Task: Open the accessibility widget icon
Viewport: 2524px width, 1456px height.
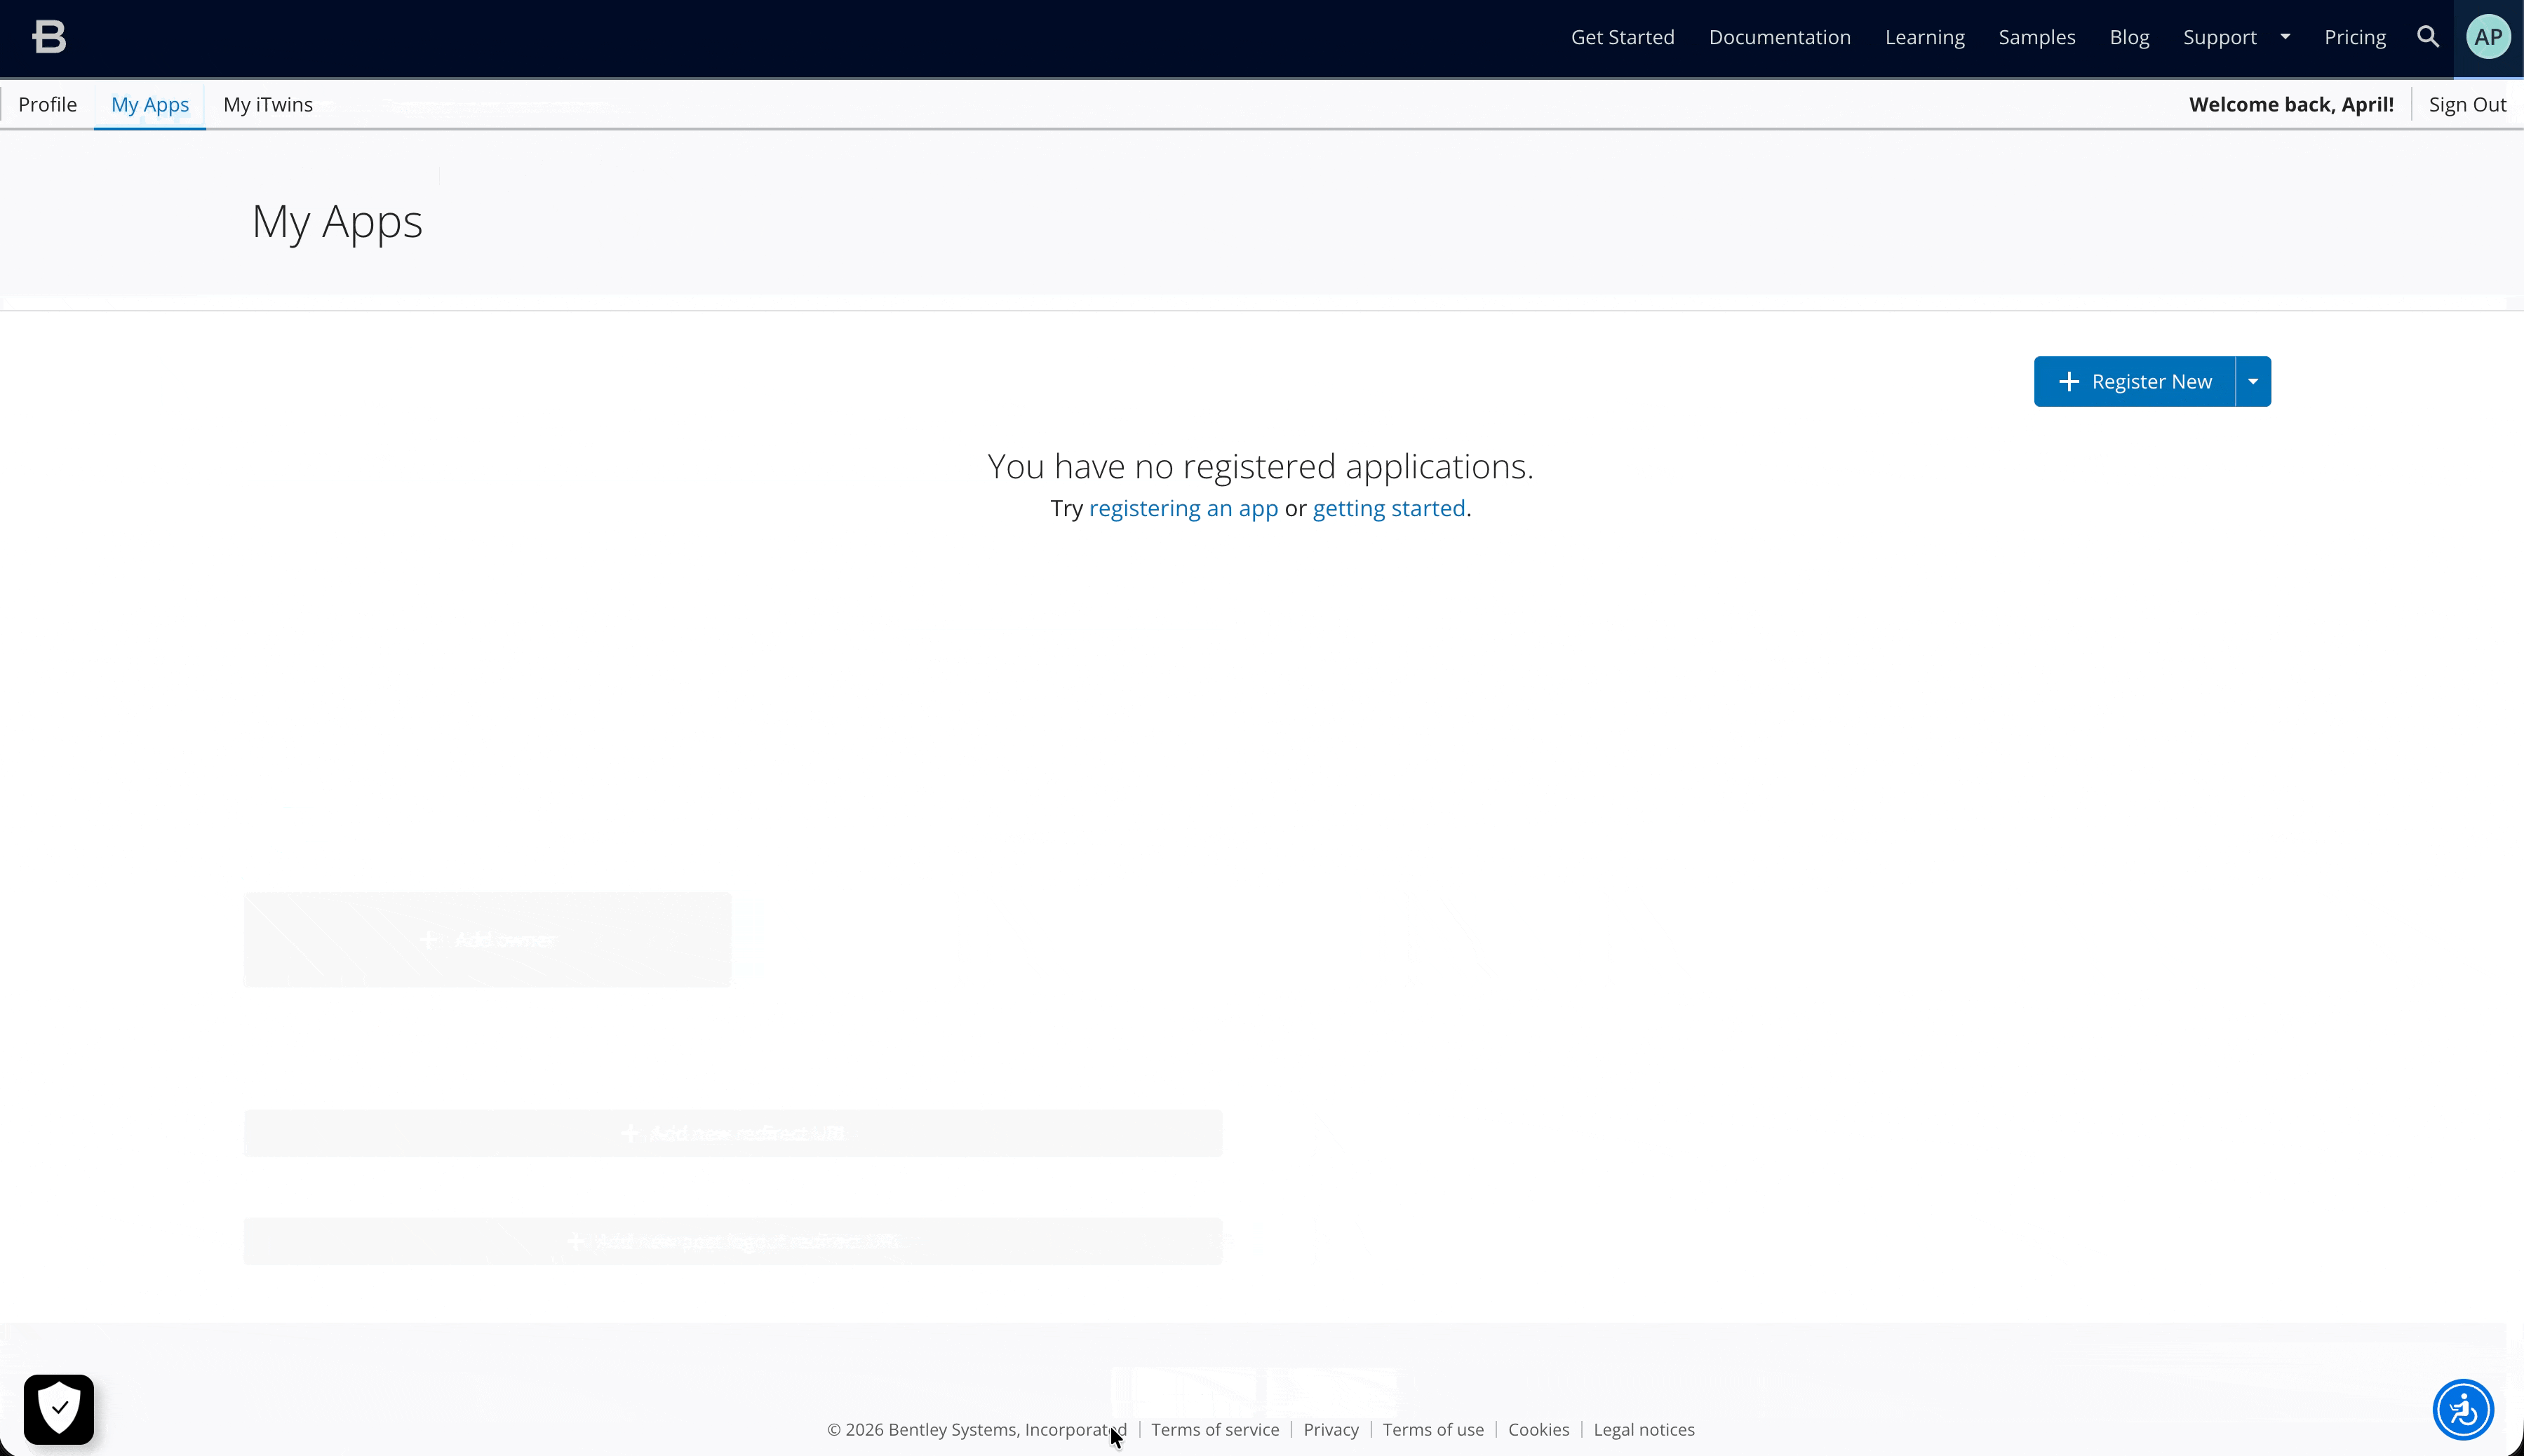Action: coord(2462,1409)
